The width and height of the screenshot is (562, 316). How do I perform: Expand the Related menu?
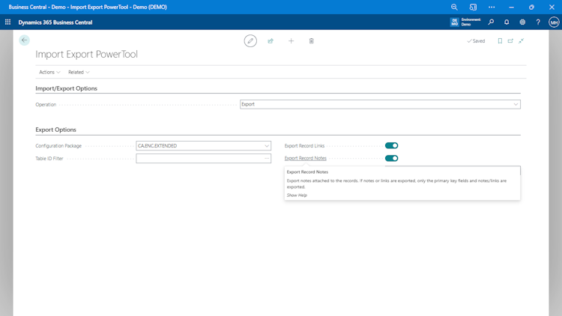coord(79,72)
